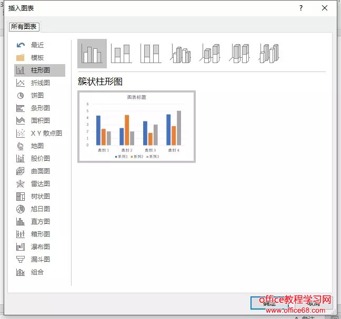
Task: Click the question mark help button
Action: point(301,8)
